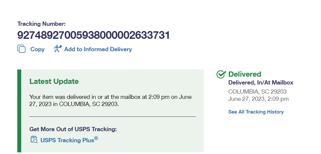Image resolution: width=321 pixels, height=154 pixels.
Task: Click the green vertical bar beside Latest Update
Action: [19, 111]
